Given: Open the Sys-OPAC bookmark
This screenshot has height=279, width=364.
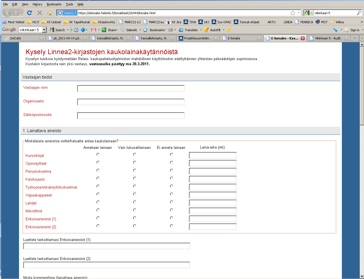Looking at the screenshot, I should click(x=222, y=22).
